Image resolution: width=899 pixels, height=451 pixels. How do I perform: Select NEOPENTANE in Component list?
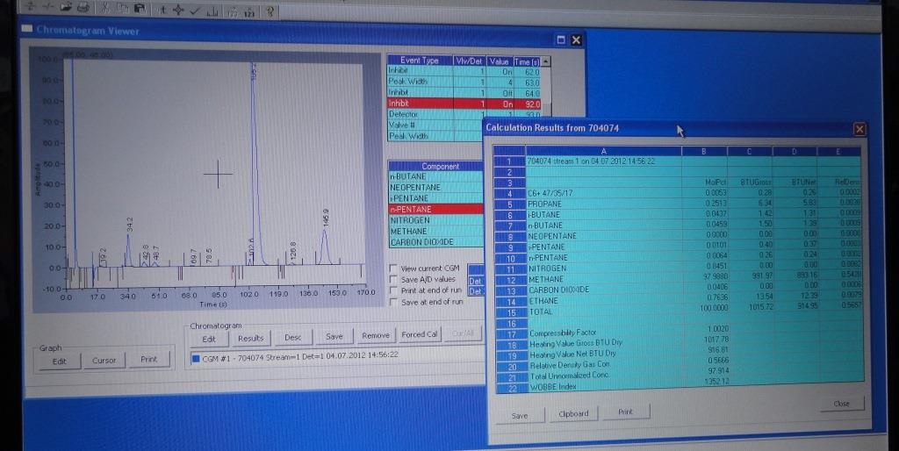pos(435,188)
